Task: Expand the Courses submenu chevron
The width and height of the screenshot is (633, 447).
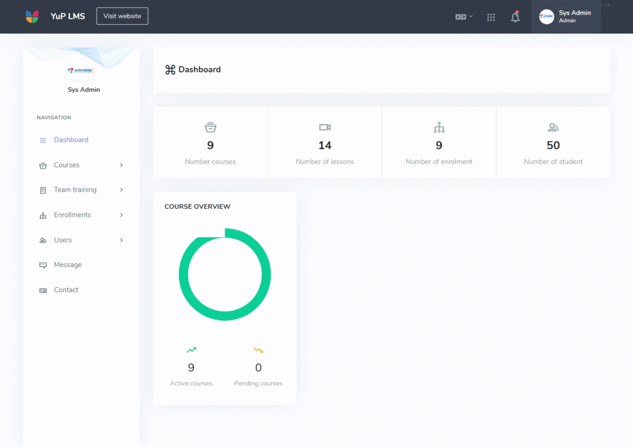Action: [x=121, y=165]
